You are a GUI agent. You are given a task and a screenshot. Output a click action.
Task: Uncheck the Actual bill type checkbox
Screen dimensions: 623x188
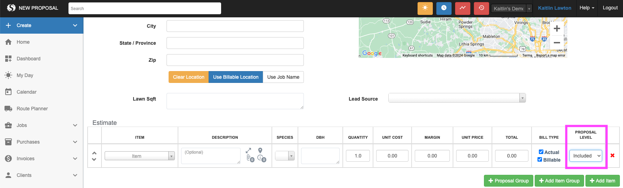coord(541,152)
